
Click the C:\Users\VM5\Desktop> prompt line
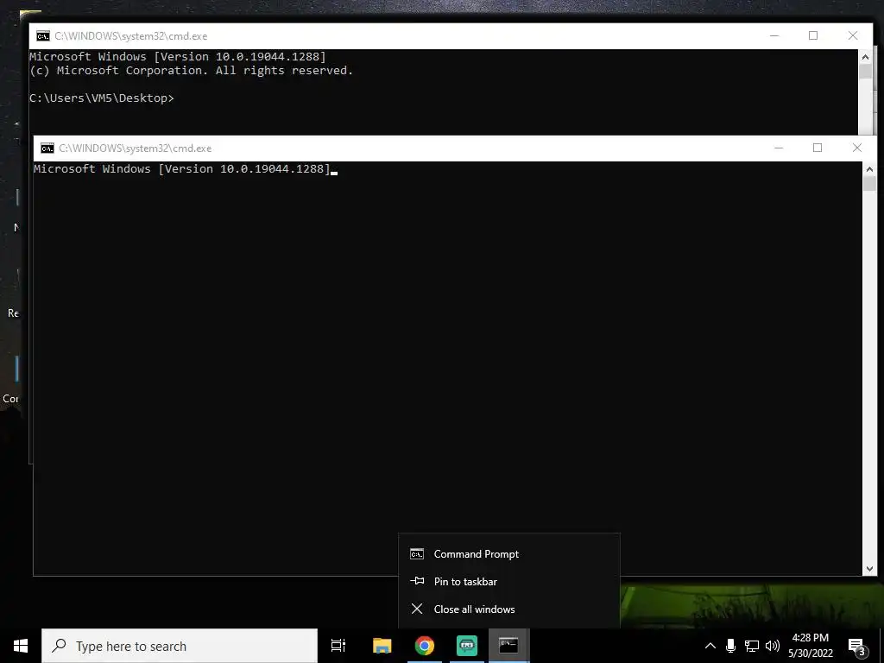coord(102,98)
